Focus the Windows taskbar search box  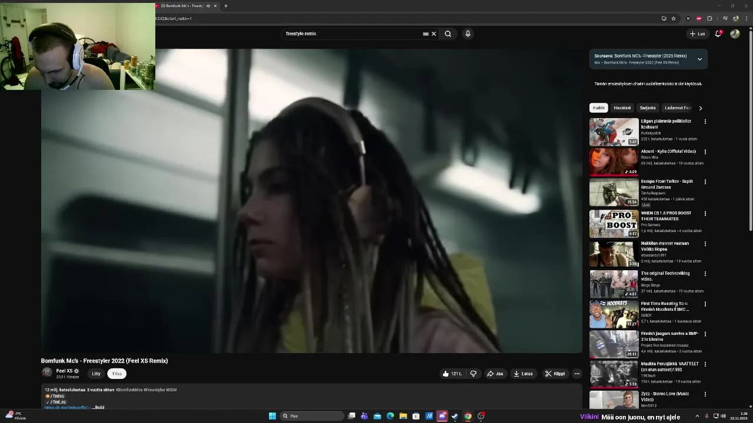coord(312,416)
